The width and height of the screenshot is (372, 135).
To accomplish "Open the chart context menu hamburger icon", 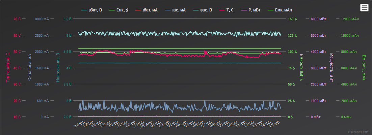I will (364, 7).
